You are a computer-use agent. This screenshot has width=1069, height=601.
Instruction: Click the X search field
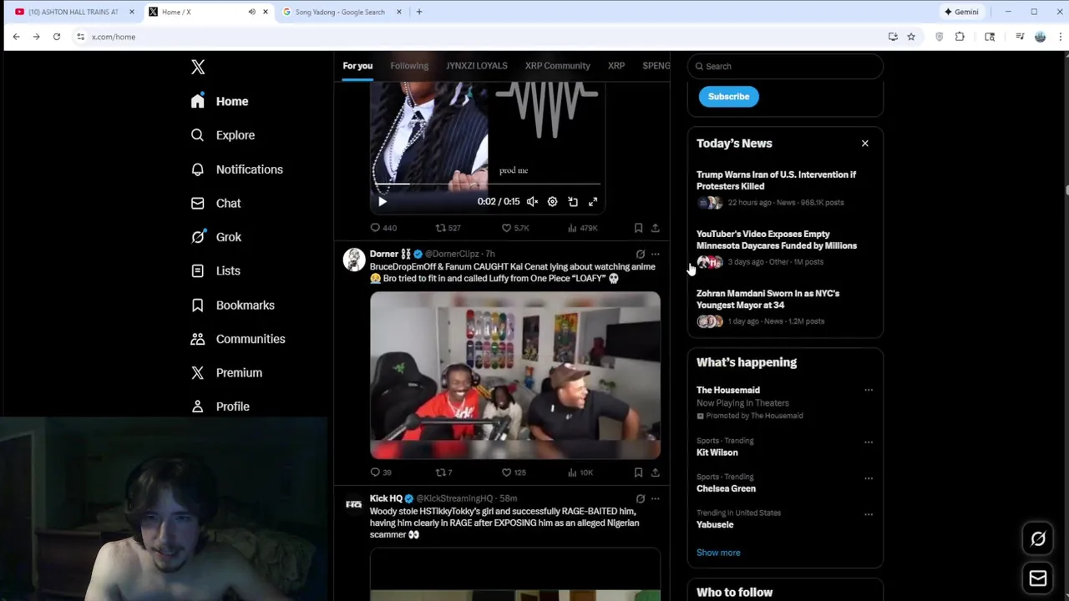tap(785, 66)
